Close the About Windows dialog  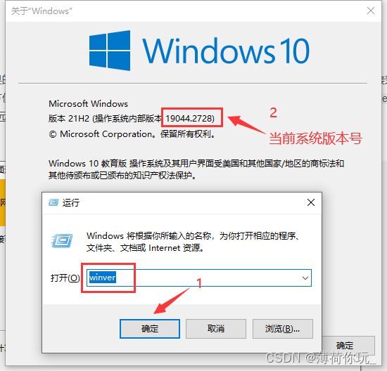[370, 11]
